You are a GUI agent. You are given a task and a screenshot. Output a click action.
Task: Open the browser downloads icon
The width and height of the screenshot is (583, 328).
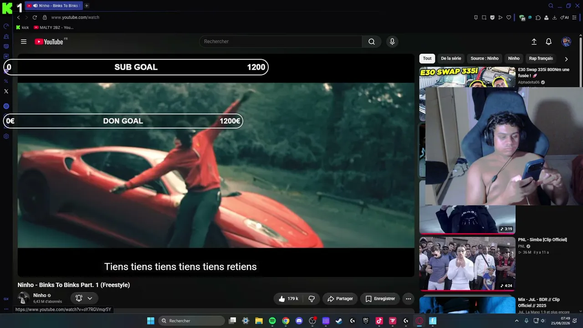[554, 18]
